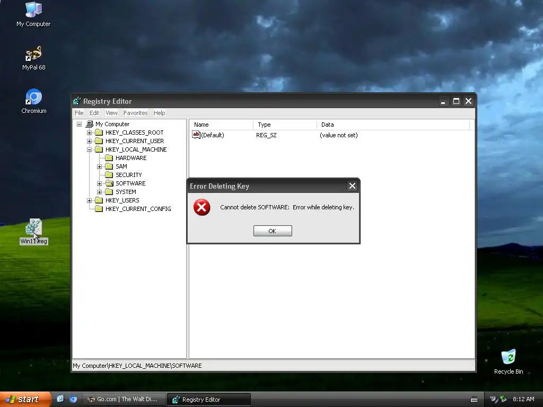Click OK in the Error Deleting Key dialog
Viewport: 543px width, 407px height.
pyautogui.click(x=273, y=231)
